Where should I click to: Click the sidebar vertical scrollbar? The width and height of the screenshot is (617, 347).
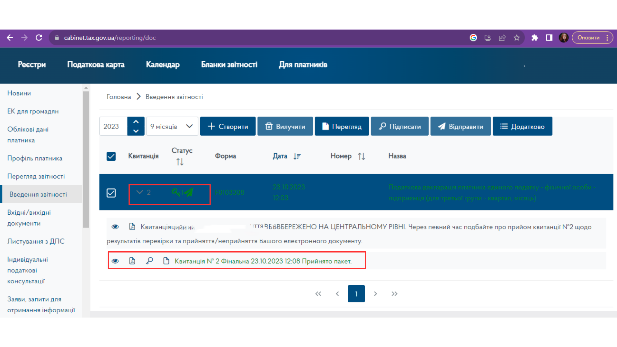click(86, 159)
